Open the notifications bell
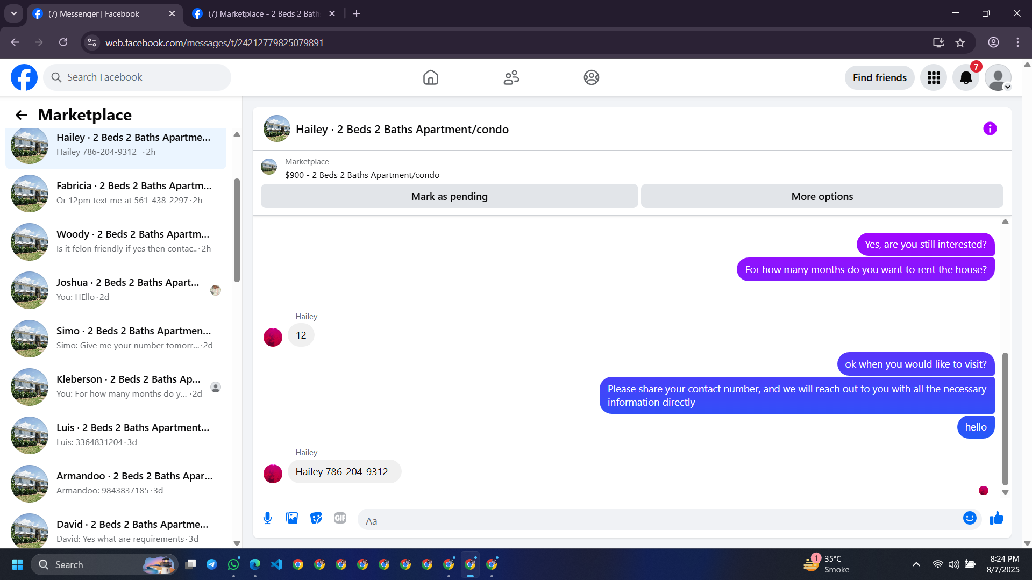The height and width of the screenshot is (580, 1032). (x=966, y=77)
